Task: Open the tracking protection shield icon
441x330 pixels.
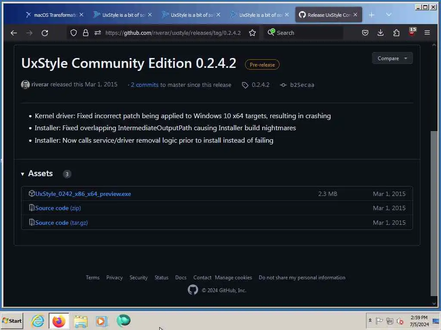Action: [73, 33]
